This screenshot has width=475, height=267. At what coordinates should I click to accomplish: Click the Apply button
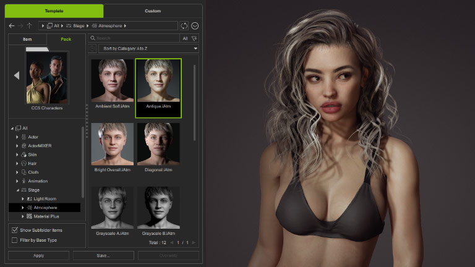38,255
